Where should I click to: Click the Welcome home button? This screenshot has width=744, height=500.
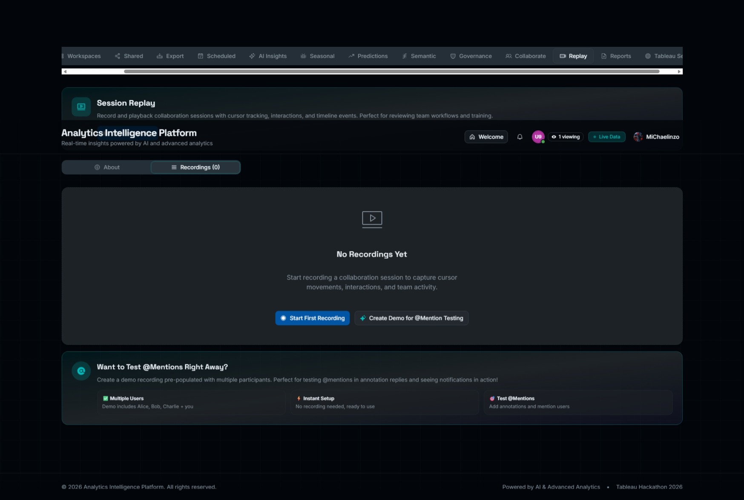click(x=486, y=137)
